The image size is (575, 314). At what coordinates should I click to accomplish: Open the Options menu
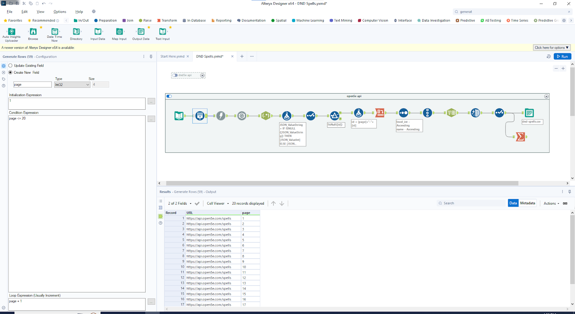coord(60,12)
